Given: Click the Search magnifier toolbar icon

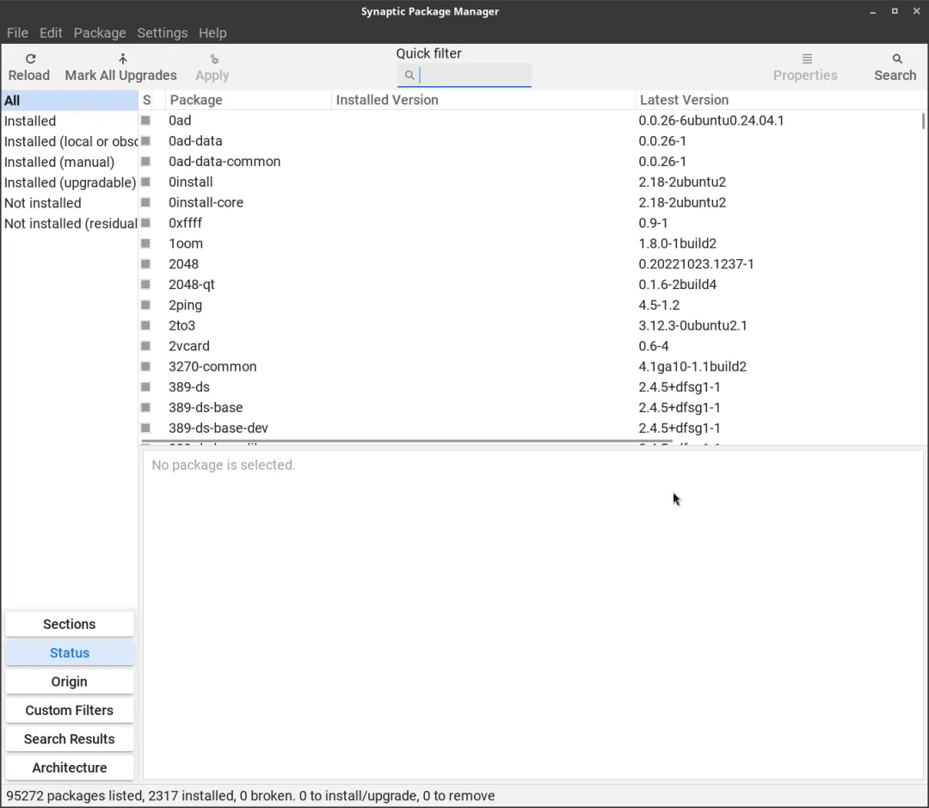Looking at the screenshot, I should [x=897, y=59].
